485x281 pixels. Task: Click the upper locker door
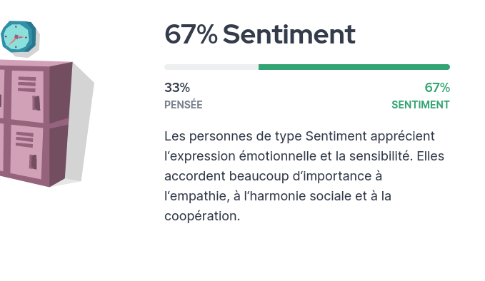(x=27, y=96)
